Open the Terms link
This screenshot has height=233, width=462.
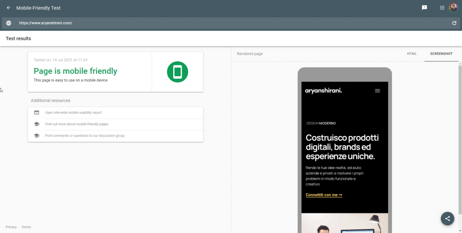click(x=26, y=227)
